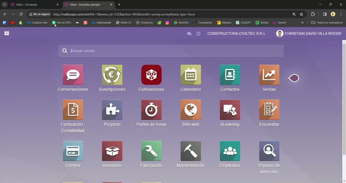Click the browser back button

pos(5,14)
